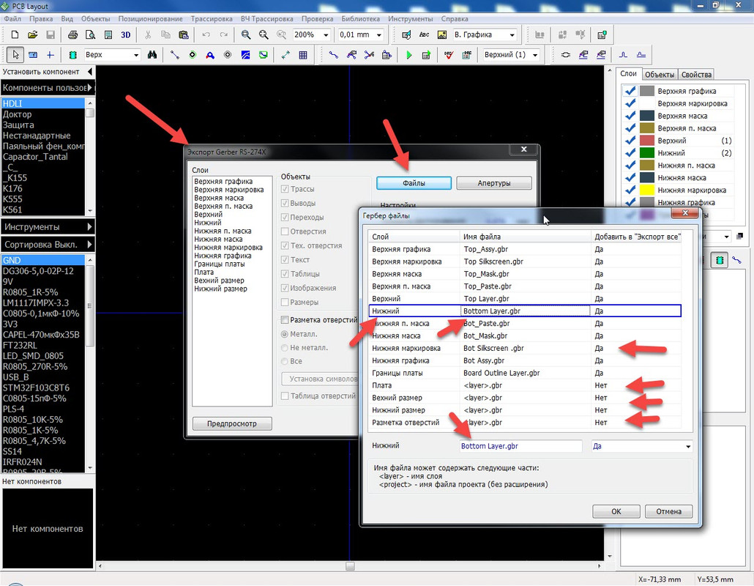Click the Установка символов button
754x586 pixels.
click(320, 379)
